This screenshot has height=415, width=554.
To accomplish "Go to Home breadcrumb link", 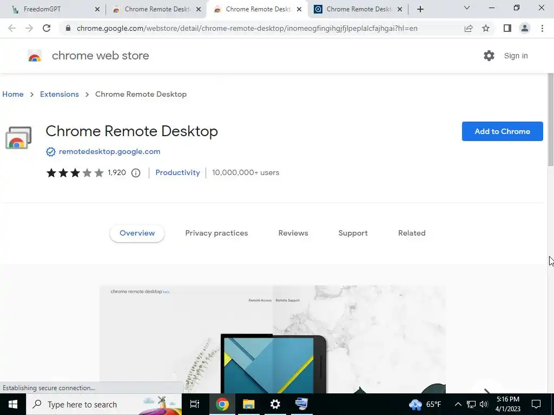I will pyautogui.click(x=13, y=94).
